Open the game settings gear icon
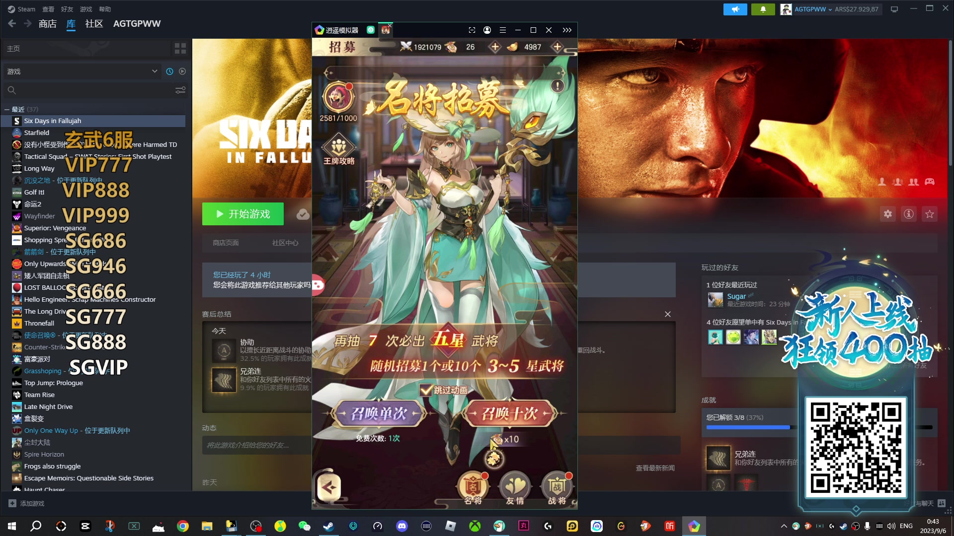The width and height of the screenshot is (954, 536). click(x=888, y=214)
